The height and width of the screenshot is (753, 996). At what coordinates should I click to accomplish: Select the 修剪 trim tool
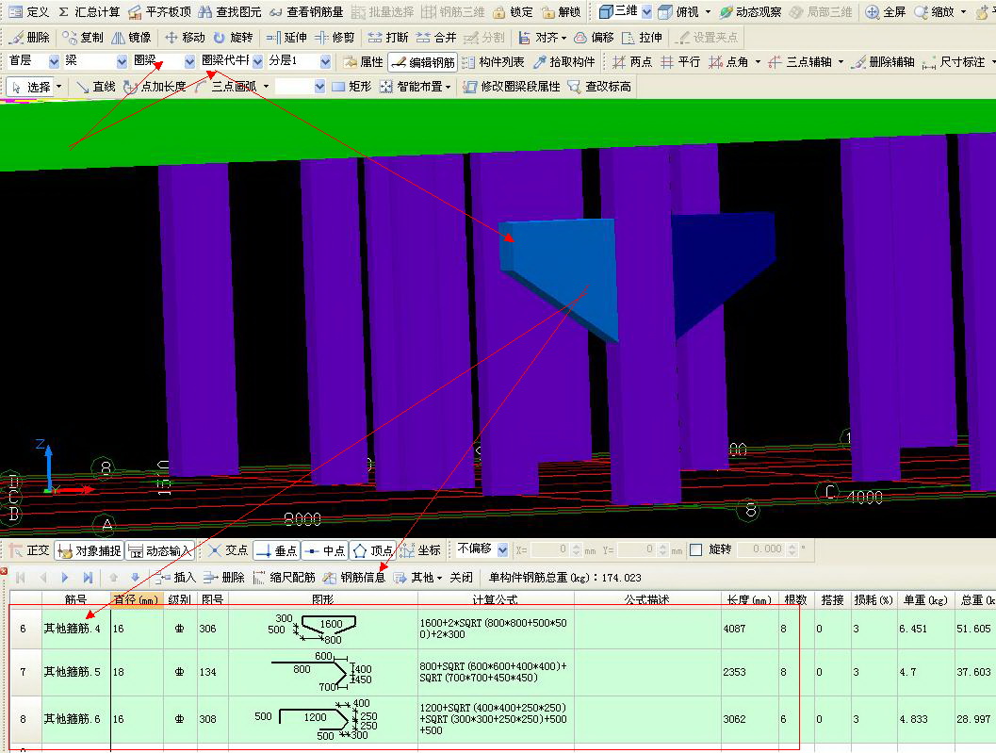coord(335,38)
